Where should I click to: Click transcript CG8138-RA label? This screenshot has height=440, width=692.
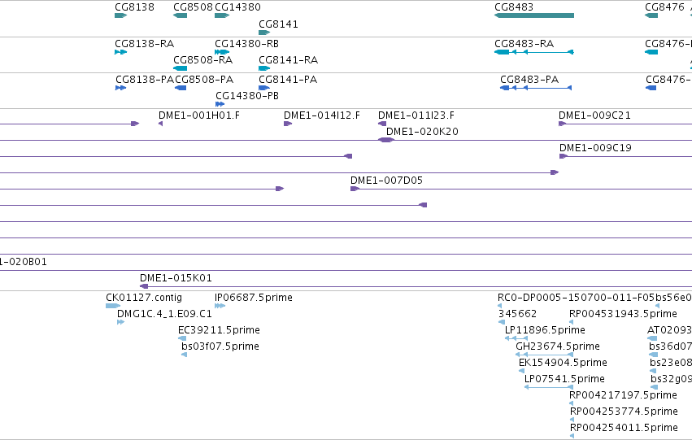(144, 44)
